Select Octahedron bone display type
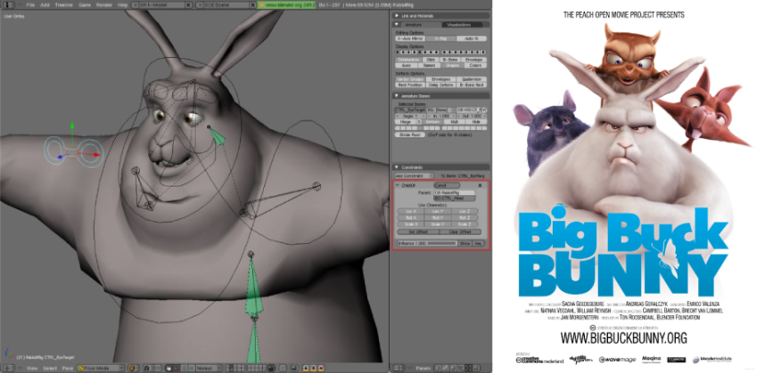 click(x=409, y=60)
